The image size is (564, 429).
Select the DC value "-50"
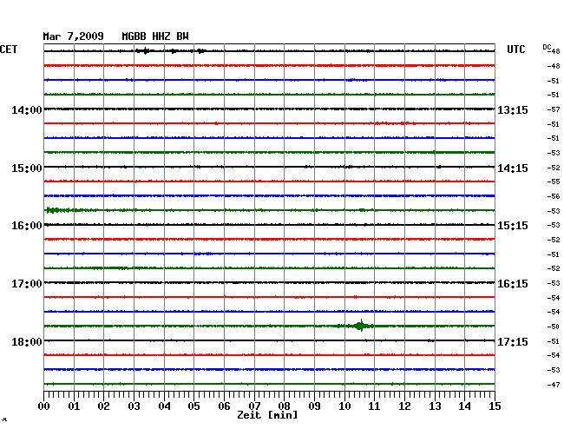(554, 327)
